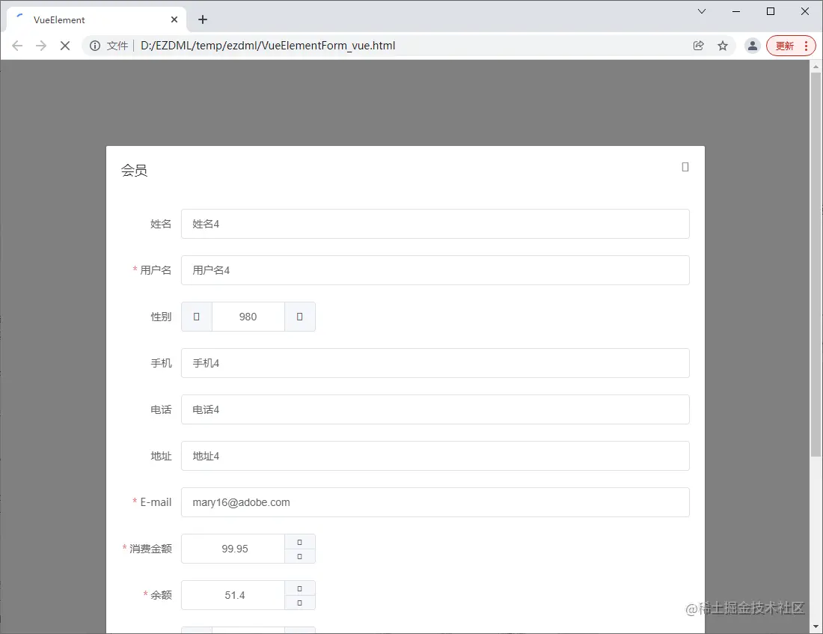The image size is (823, 634).
Task: Go forward to next page
Action: click(x=41, y=46)
